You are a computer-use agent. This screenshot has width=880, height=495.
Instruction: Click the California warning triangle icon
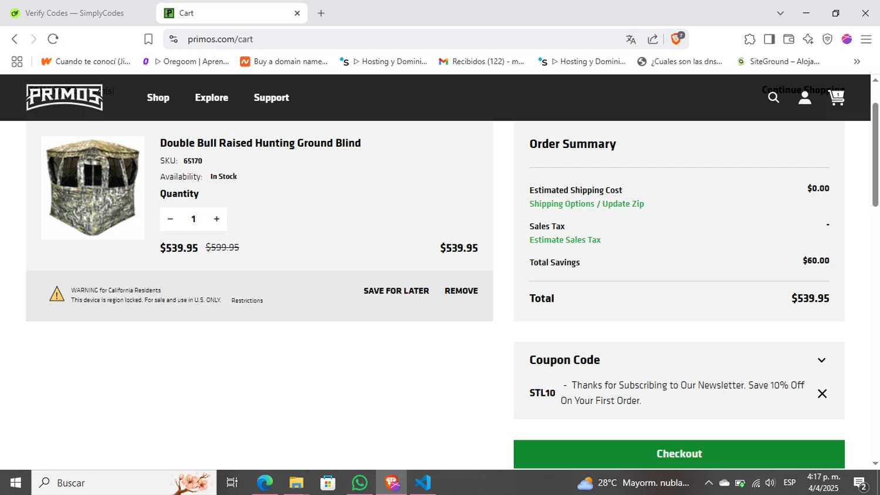click(57, 294)
